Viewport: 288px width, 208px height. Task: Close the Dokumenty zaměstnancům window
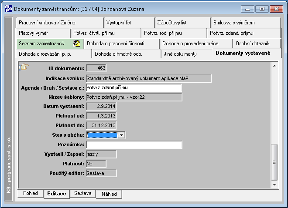point(276,9)
